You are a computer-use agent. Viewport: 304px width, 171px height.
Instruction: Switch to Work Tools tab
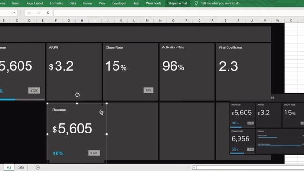coord(153,3)
